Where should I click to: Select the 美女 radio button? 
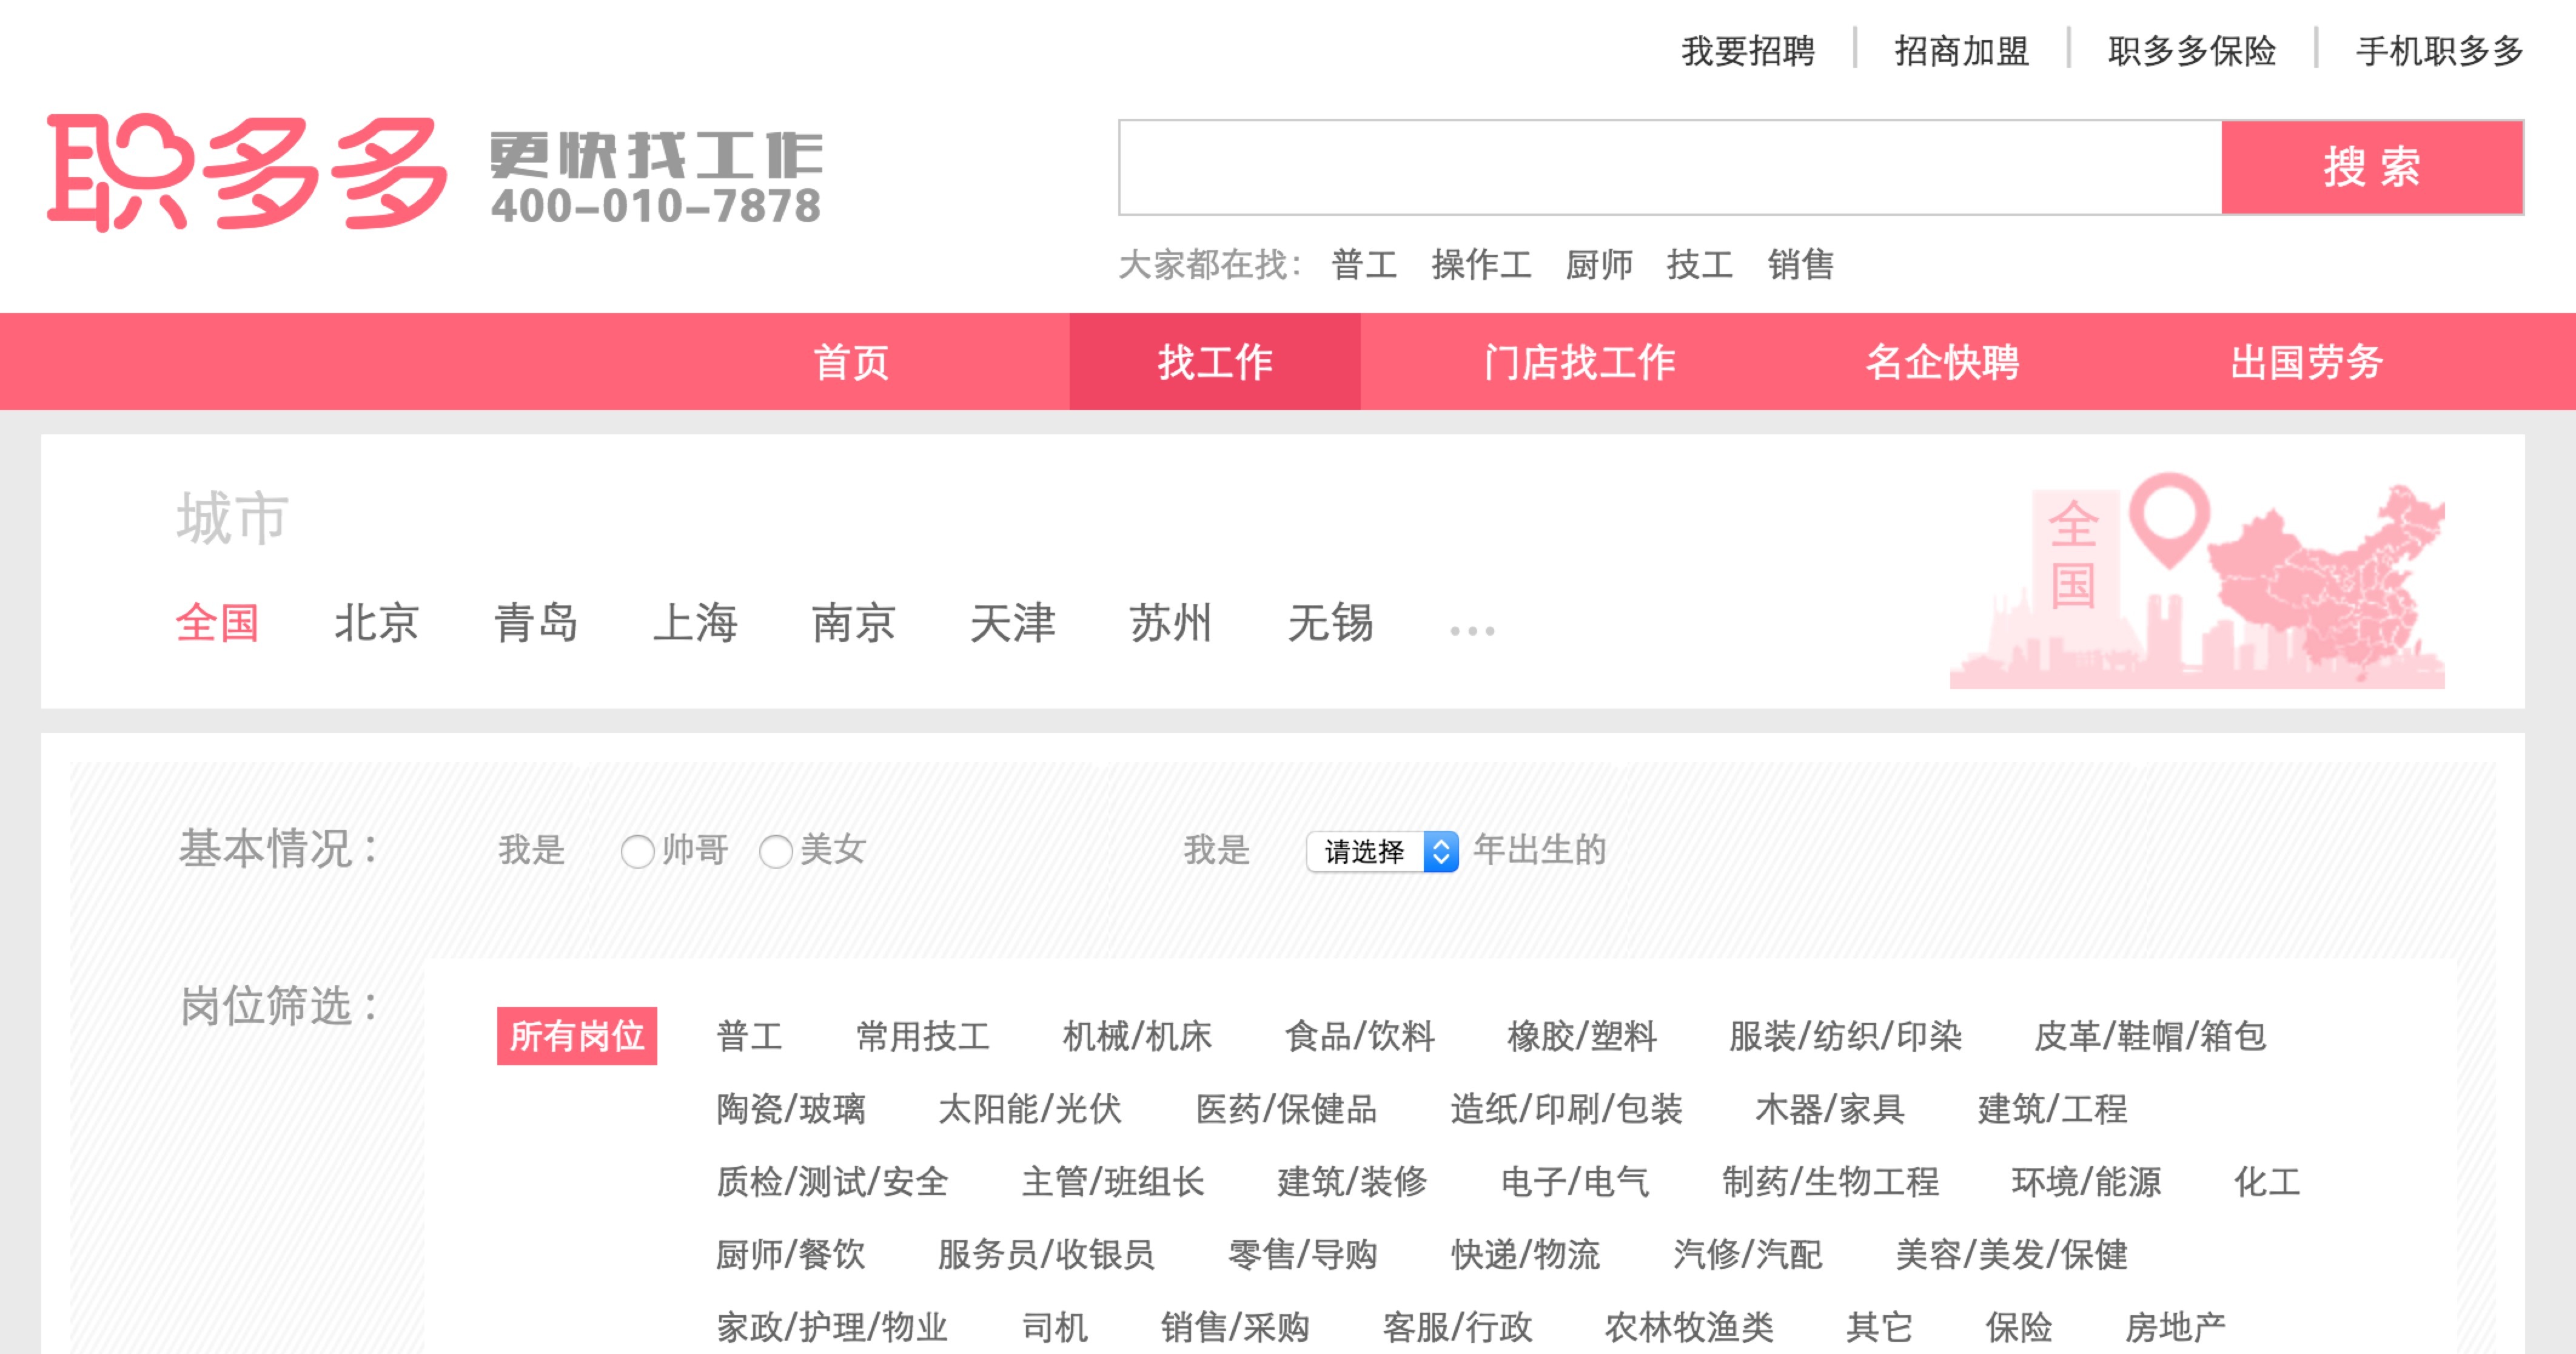(775, 852)
